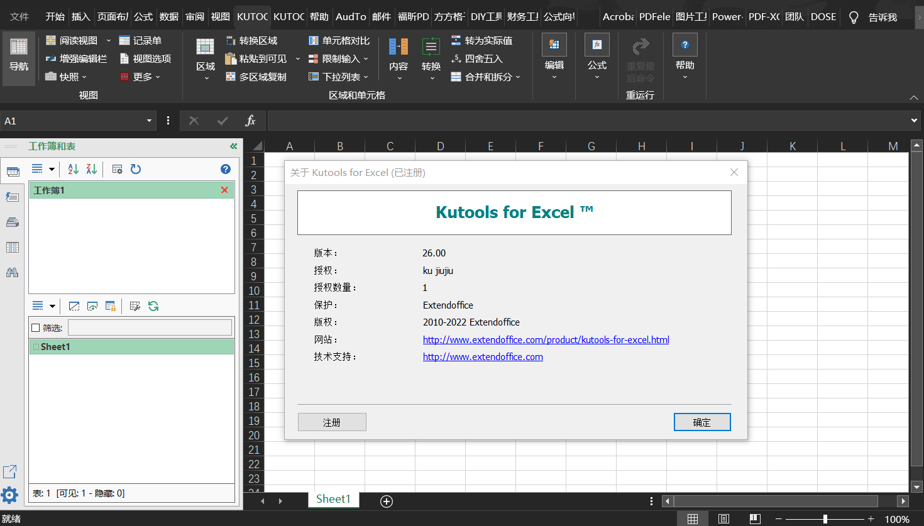
Task: Click 转为实际值 to actual tool
Action: [481, 40]
